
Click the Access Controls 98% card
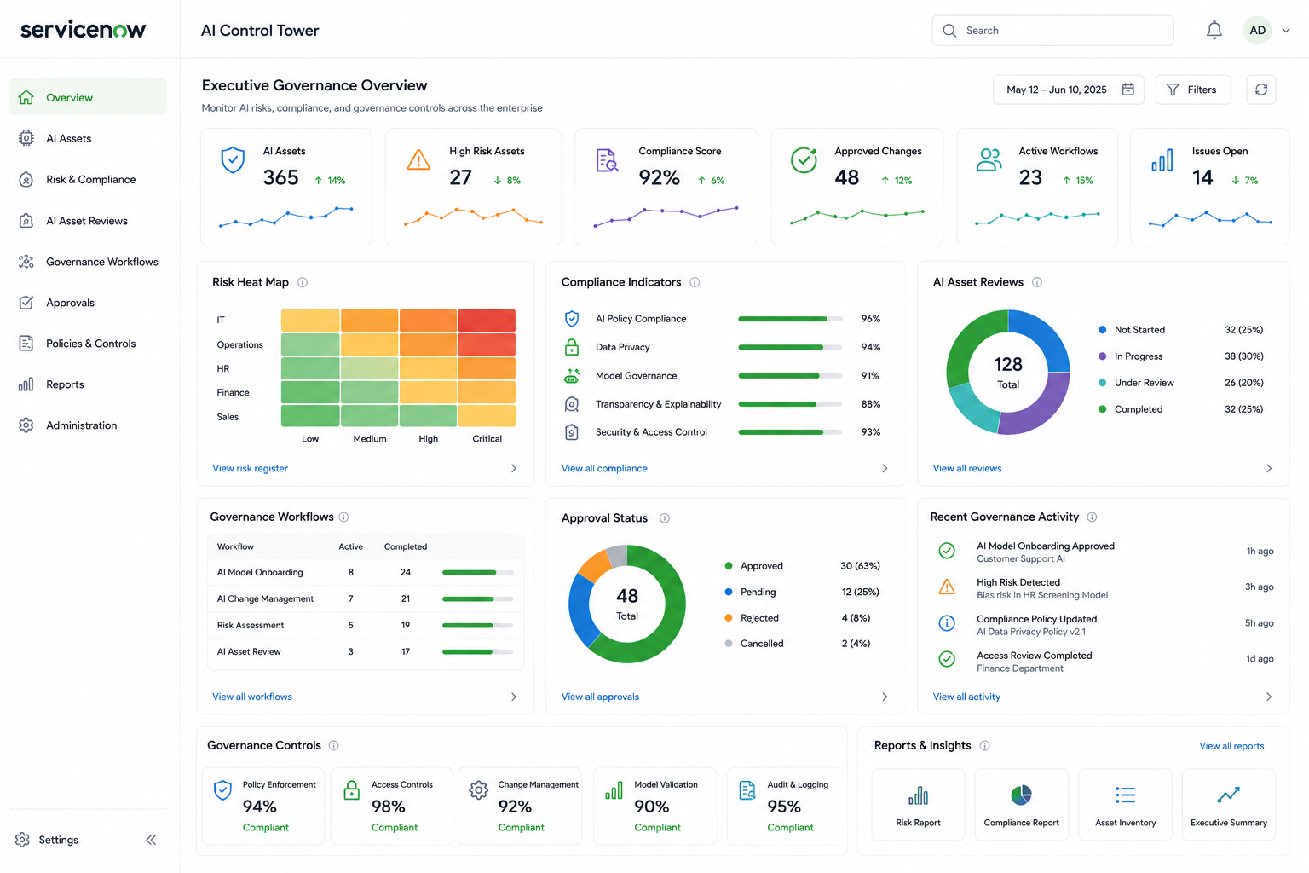392,806
